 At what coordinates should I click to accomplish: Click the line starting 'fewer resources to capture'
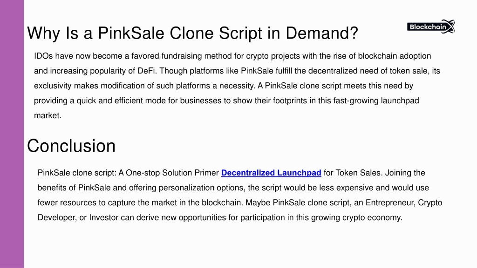click(240, 203)
